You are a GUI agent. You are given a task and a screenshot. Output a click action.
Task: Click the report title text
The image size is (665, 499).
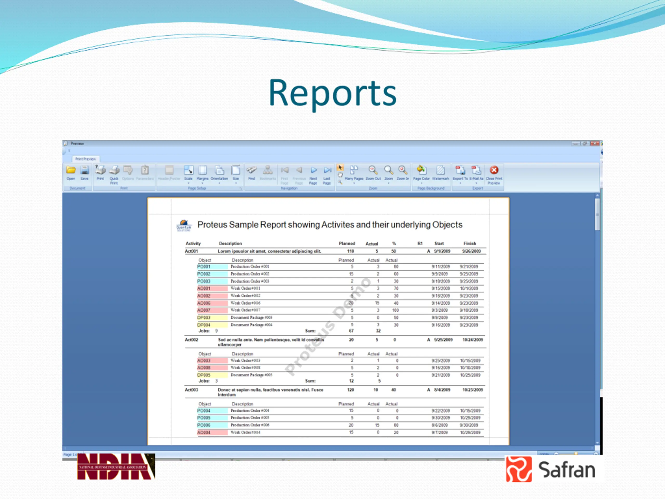tap(330, 225)
